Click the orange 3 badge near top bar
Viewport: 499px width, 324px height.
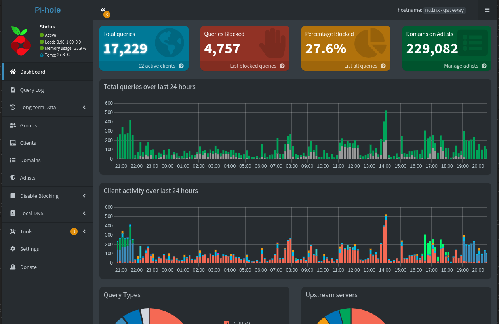(x=106, y=15)
